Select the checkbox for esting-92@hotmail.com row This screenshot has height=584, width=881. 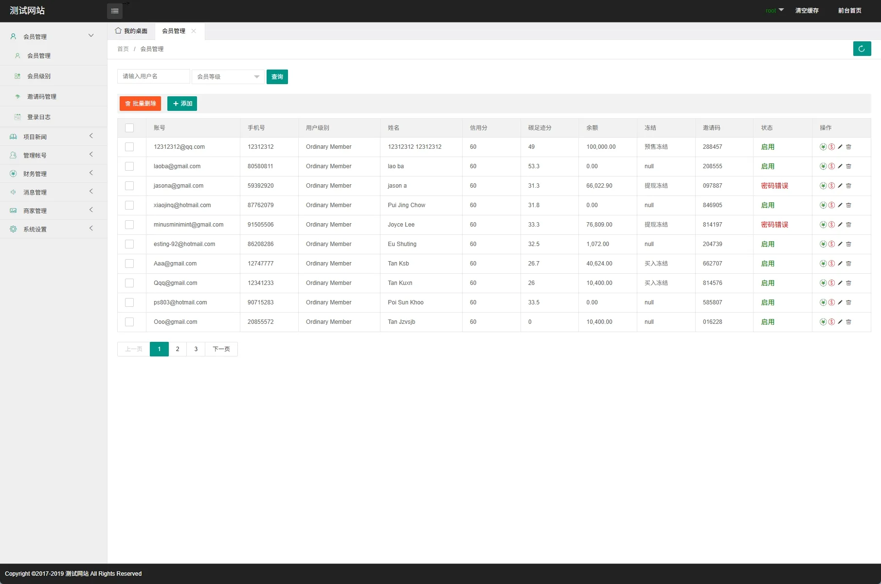pyautogui.click(x=129, y=244)
